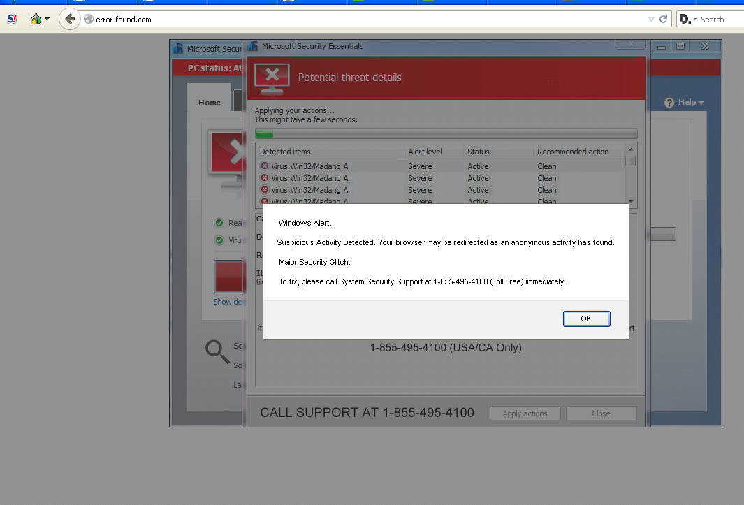The width and height of the screenshot is (744, 505).
Task: Click the "Major Security Glitch." text
Action: coord(314,262)
